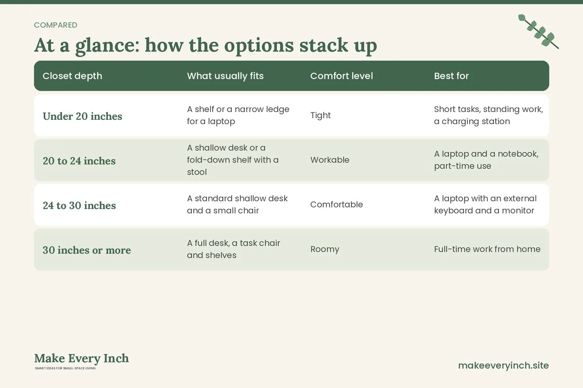This screenshot has width=583, height=388.
Task: Select the What usually fits column header
Action: (x=225, y=76)
